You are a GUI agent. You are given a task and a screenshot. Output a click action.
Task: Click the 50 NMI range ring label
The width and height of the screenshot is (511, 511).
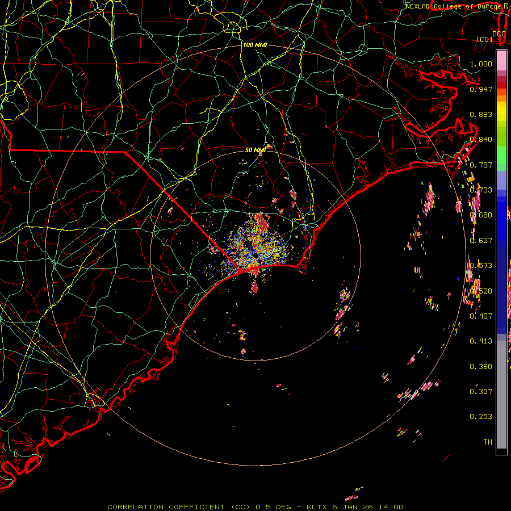pyautogui.click(x=255, y=150)
